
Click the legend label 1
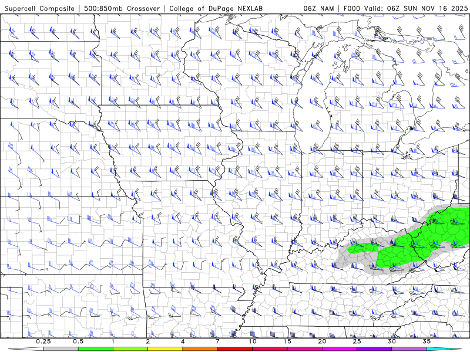click(113, 341)
